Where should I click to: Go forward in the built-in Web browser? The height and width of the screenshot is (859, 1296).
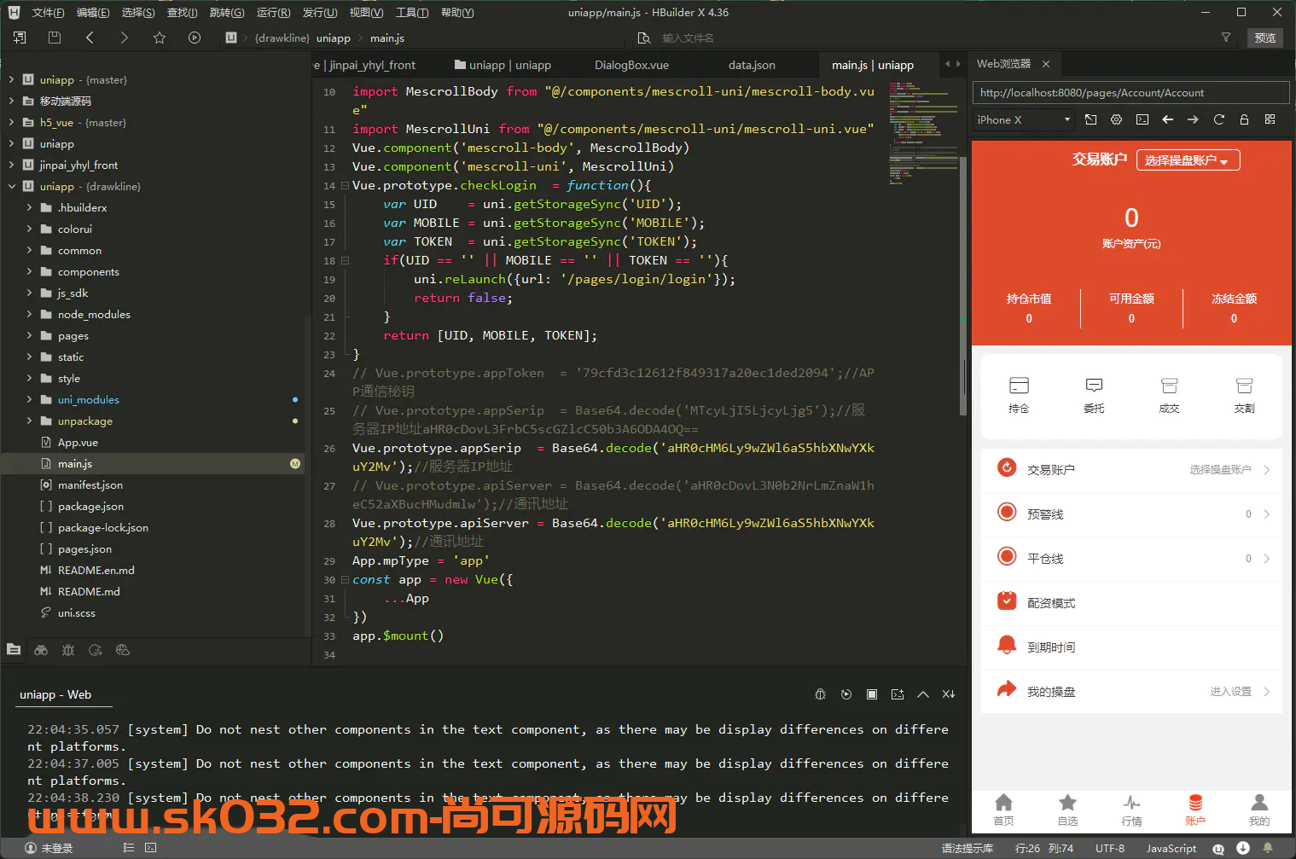coord(1194,119)
